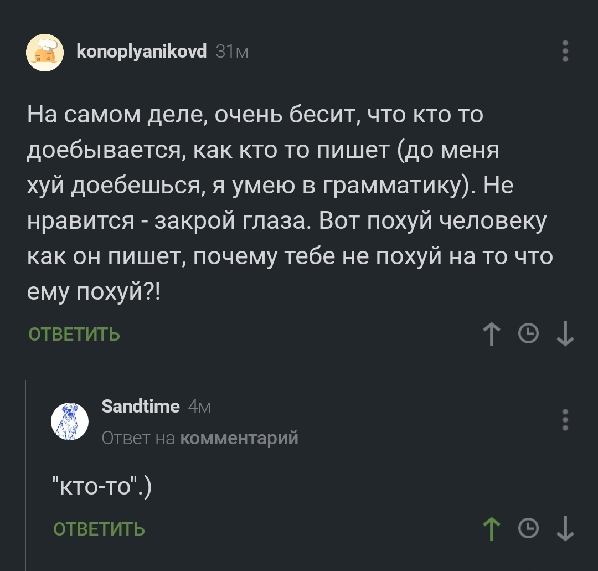Viewport: 598px width, 571px height.
Task: Click the 31м timestamp on first comment
Action: click(x=231, y=52)
